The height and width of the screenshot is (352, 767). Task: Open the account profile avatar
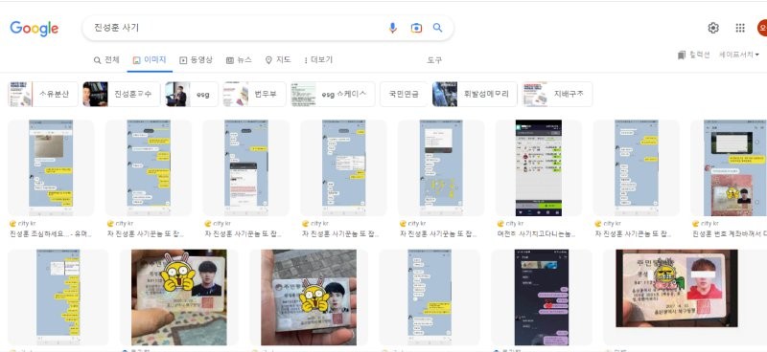click(x=762, y=28)
